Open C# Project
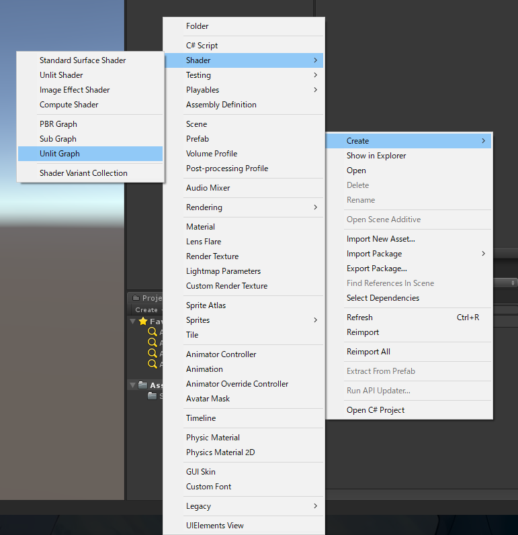 (x=409, y=410)
